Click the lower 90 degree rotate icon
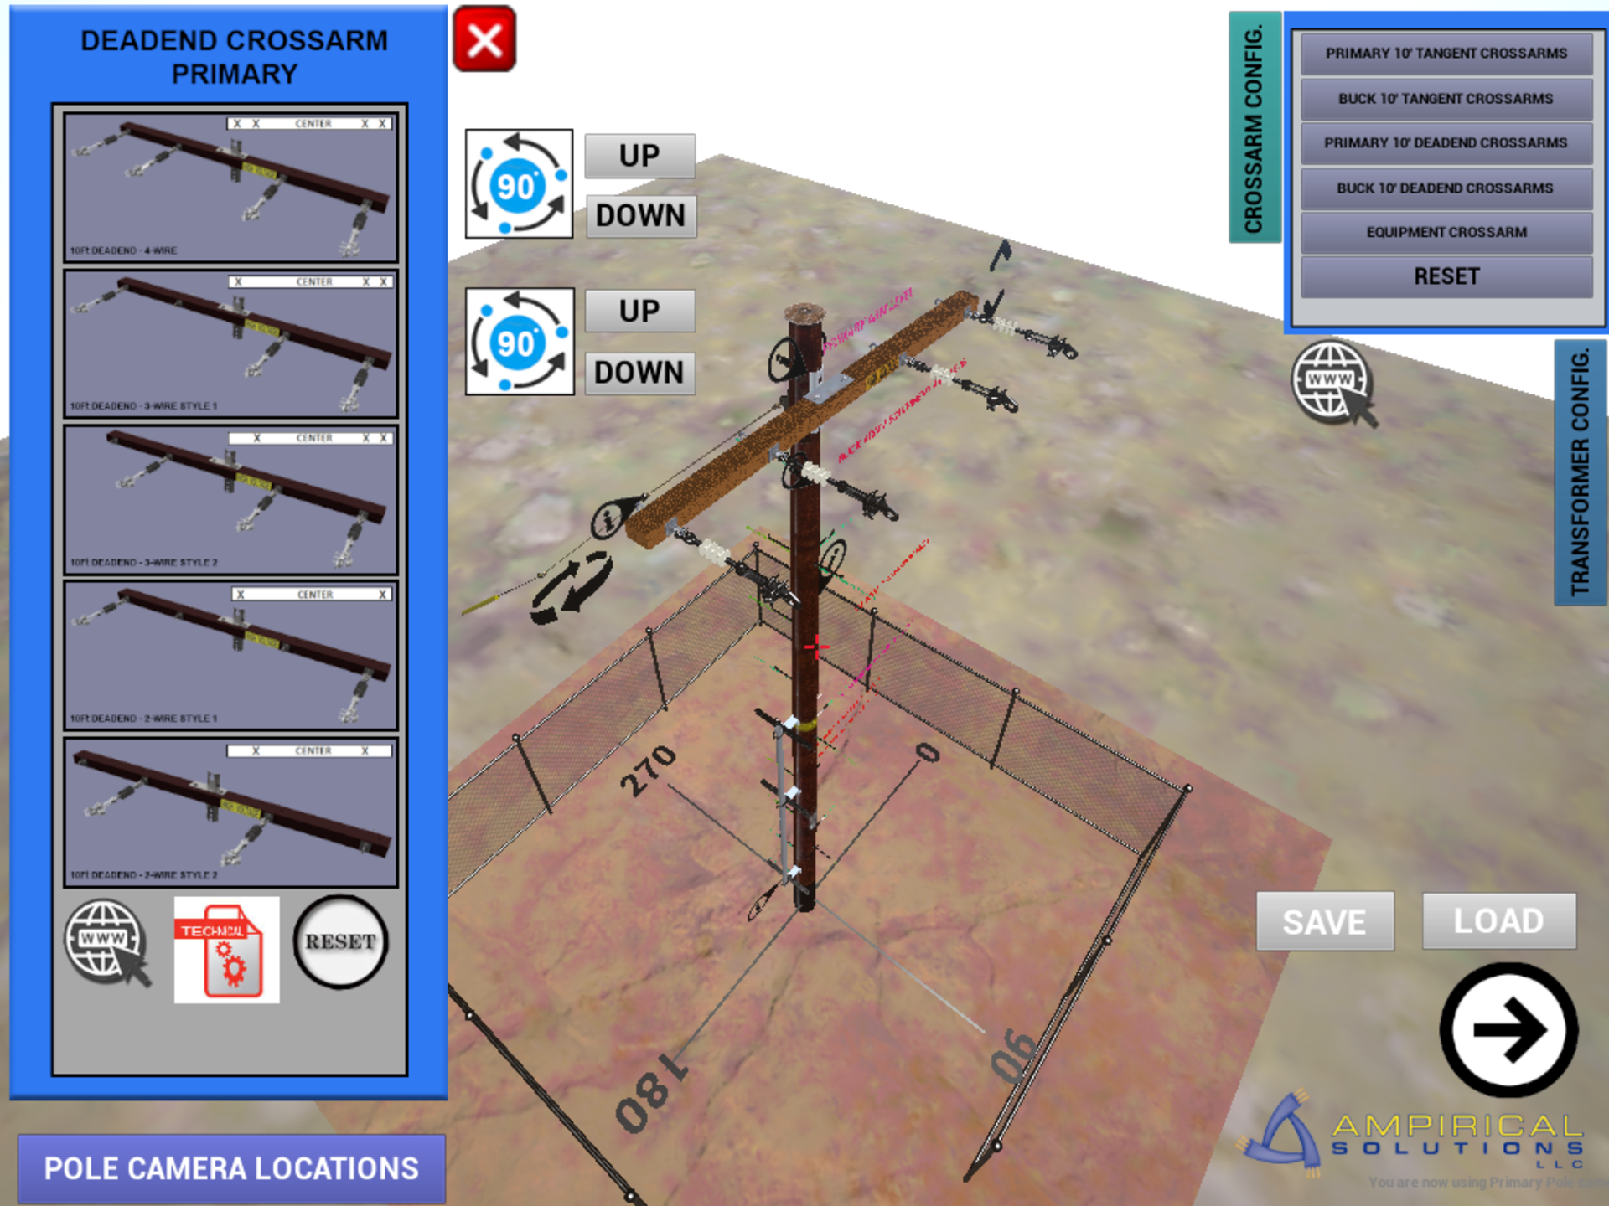Viewport: 1609px width, 1206px height. point(519,342)
